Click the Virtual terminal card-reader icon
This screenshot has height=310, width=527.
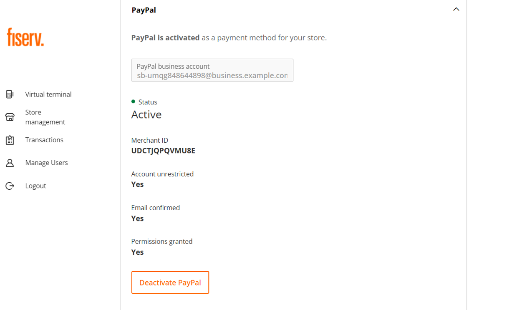point(10,94)
